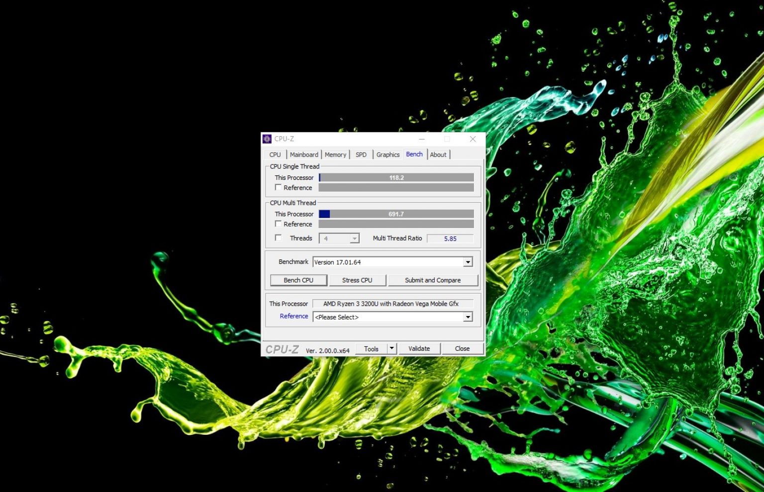Start benchmark with Bench CPU button

298,280
